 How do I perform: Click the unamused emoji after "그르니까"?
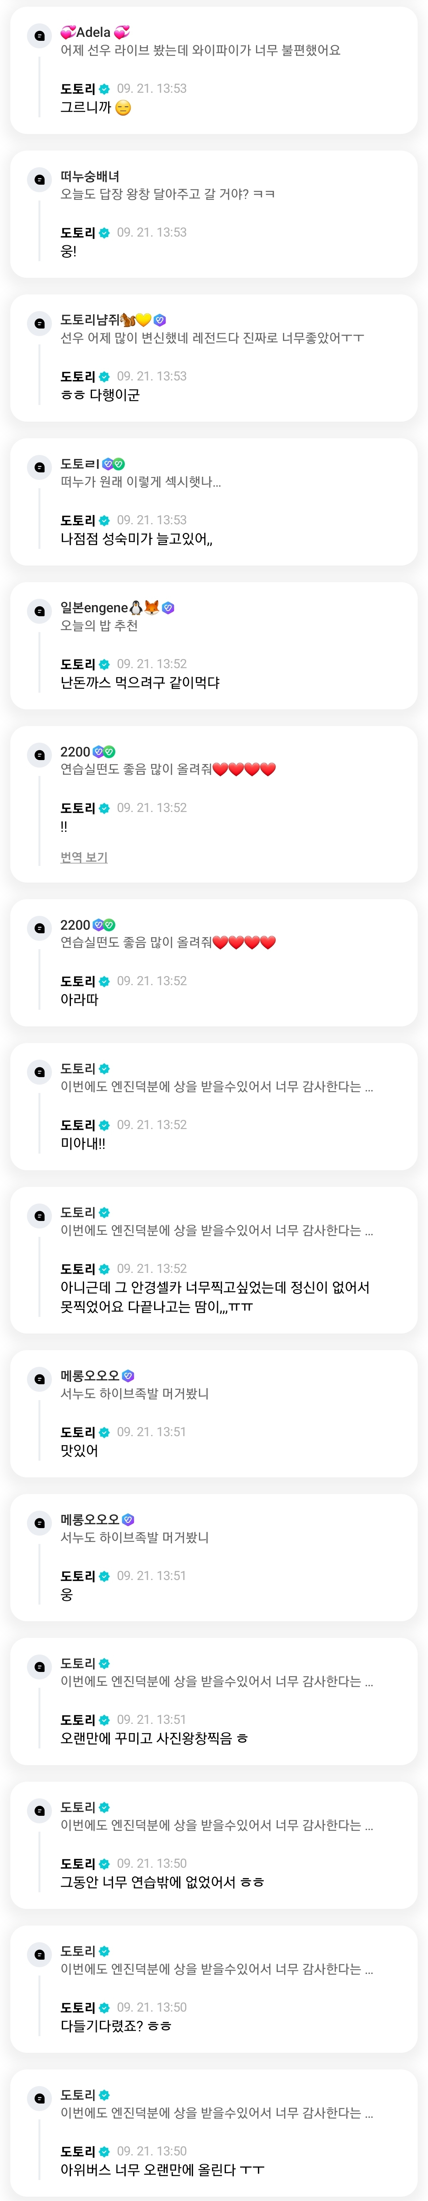(123, 109)
